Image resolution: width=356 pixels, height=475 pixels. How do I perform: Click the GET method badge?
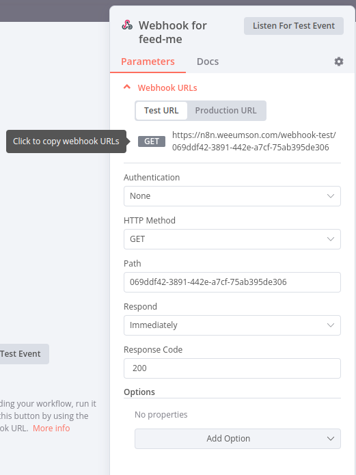[152, 141]
